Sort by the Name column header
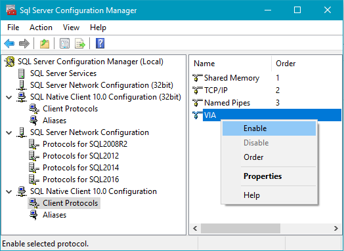The image size is (344, 251). point(230,64)
